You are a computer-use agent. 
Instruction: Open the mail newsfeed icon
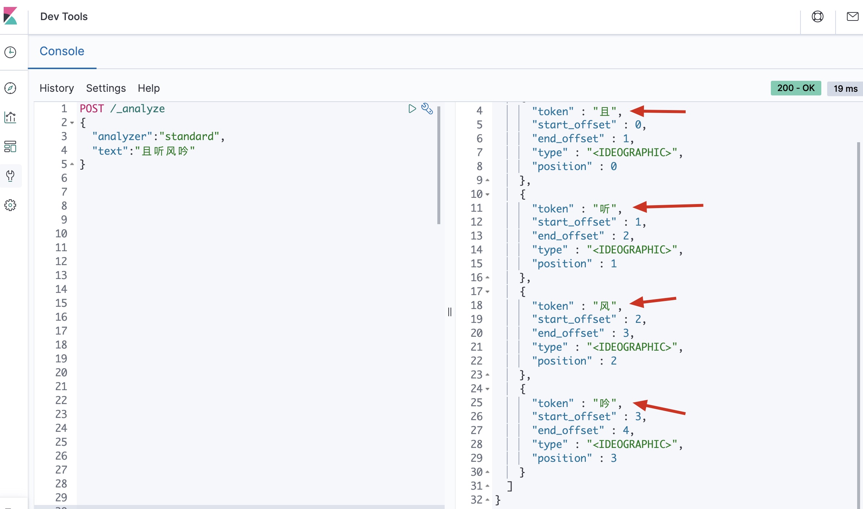click(852, 16)
